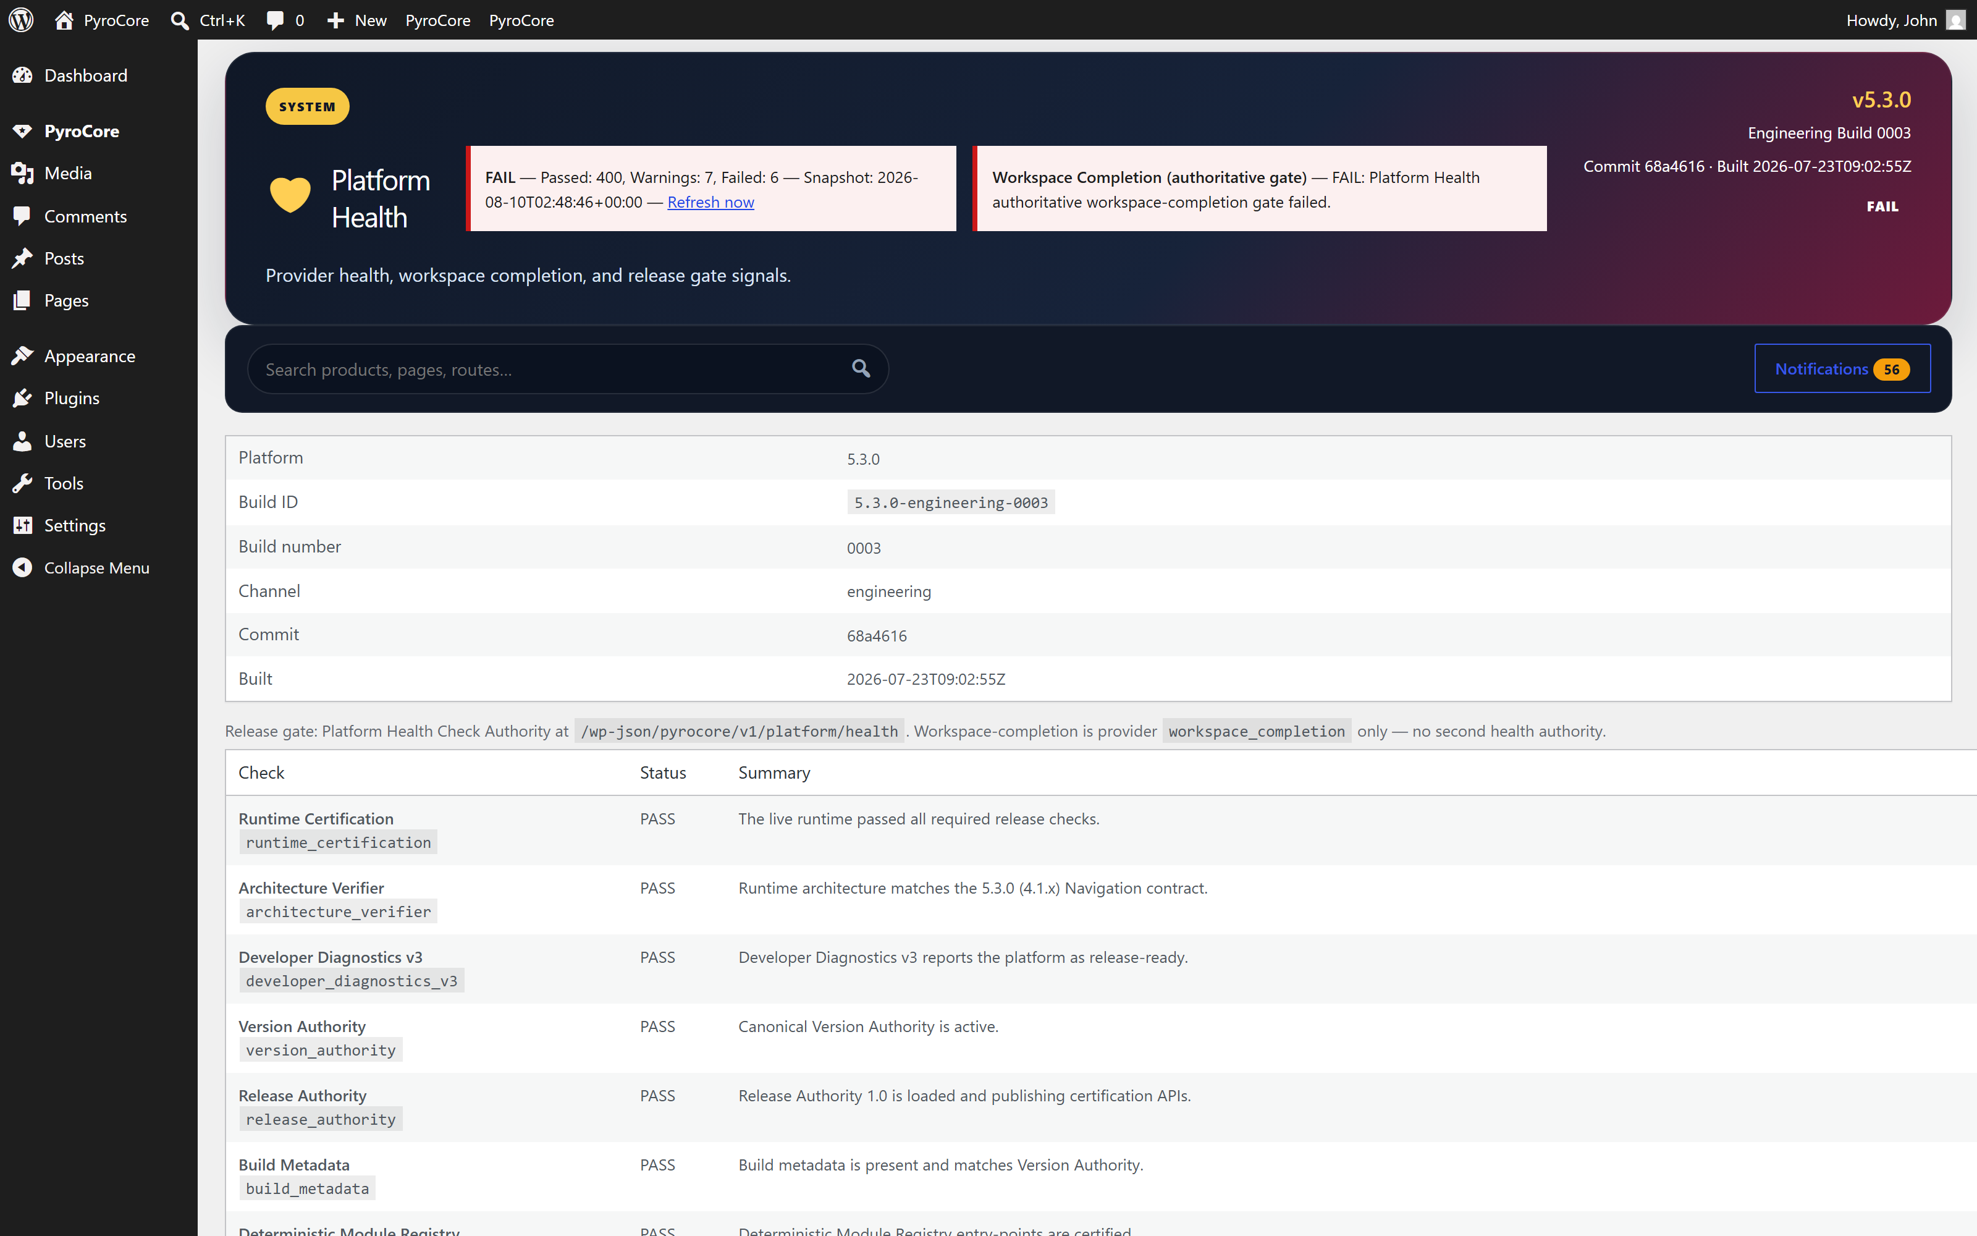The image size is (1977, 1236).
Task: Open the Ctrl+K search magnifier in admin bar
Action: 180,20
